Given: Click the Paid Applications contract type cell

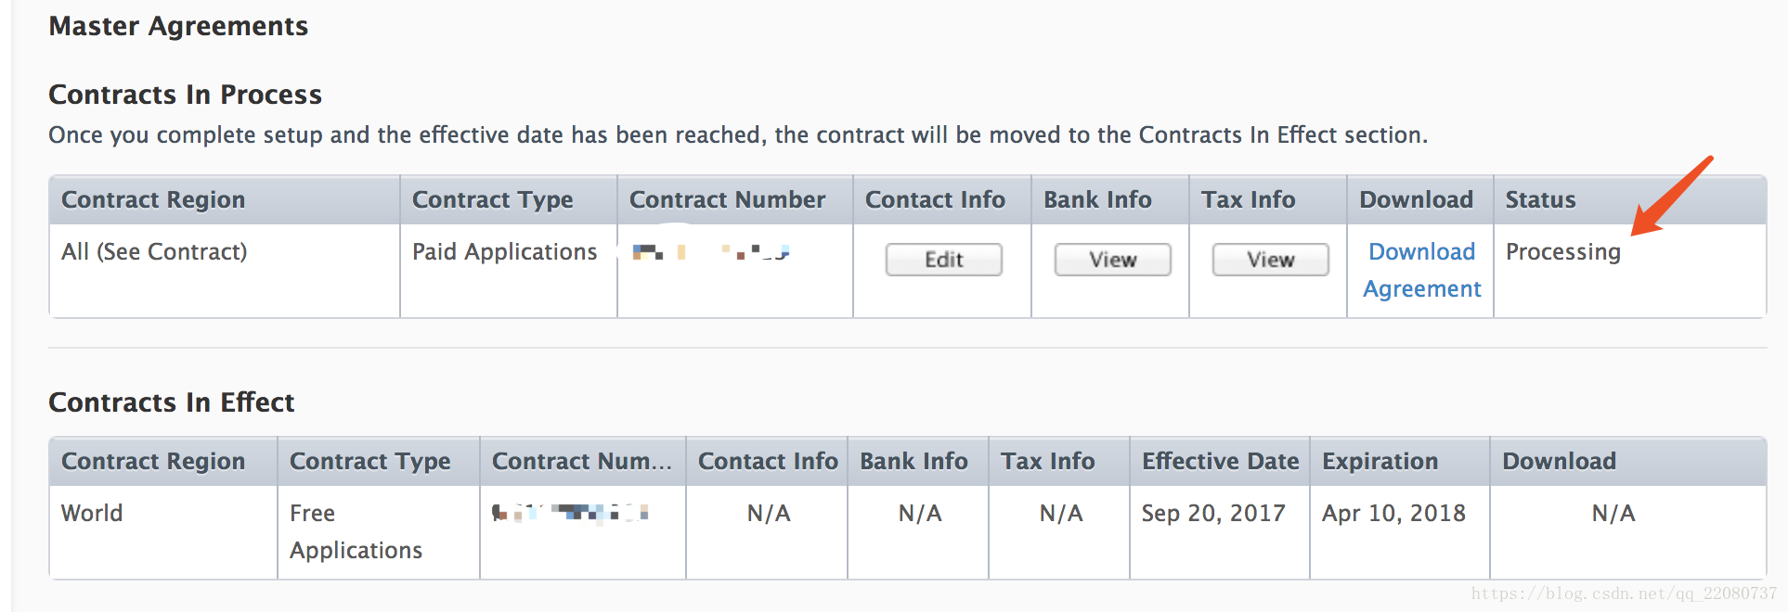Looking at the screenshot, I should click(504, 252).
